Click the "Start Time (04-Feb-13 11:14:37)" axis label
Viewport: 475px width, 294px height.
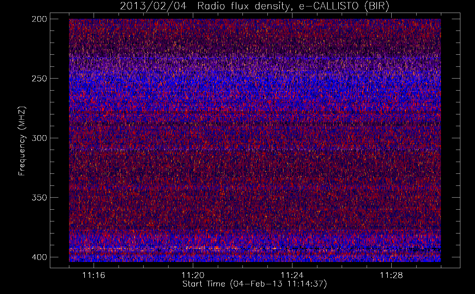[x=255, y=284]
